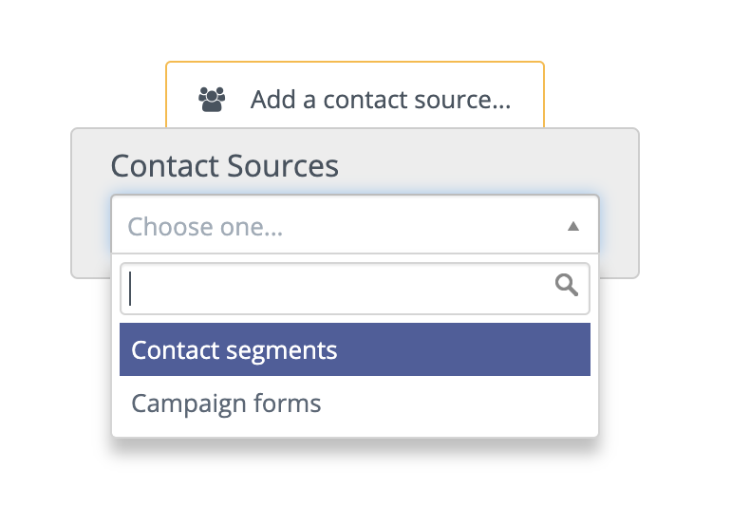Focus the dropdown search text field
Screen dimensions: 750x507
(355, 289)
